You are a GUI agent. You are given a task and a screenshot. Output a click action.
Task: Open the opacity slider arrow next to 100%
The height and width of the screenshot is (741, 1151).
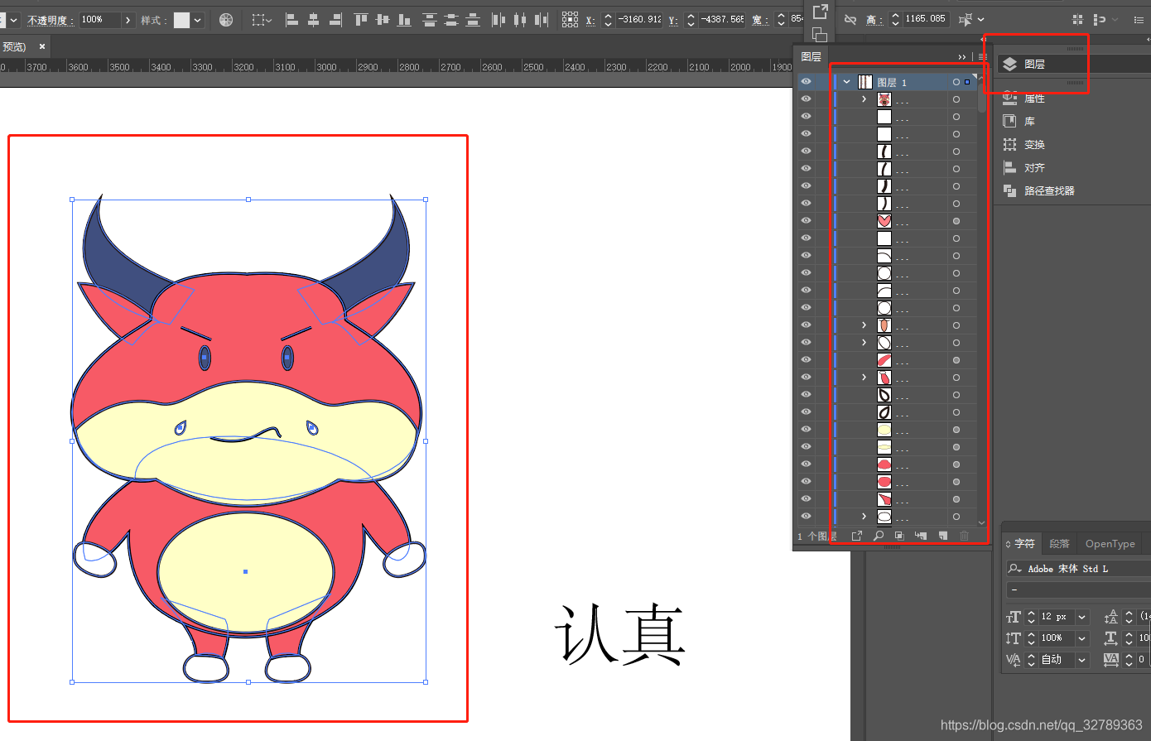point(128,20)
